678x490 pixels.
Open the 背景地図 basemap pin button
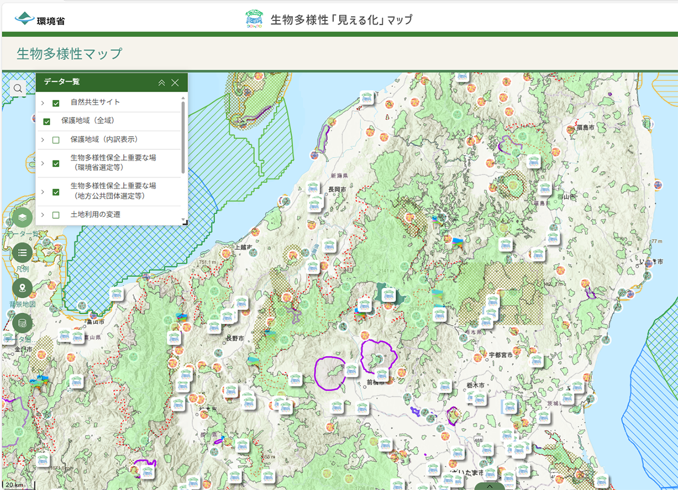click(x=22, y=288)
